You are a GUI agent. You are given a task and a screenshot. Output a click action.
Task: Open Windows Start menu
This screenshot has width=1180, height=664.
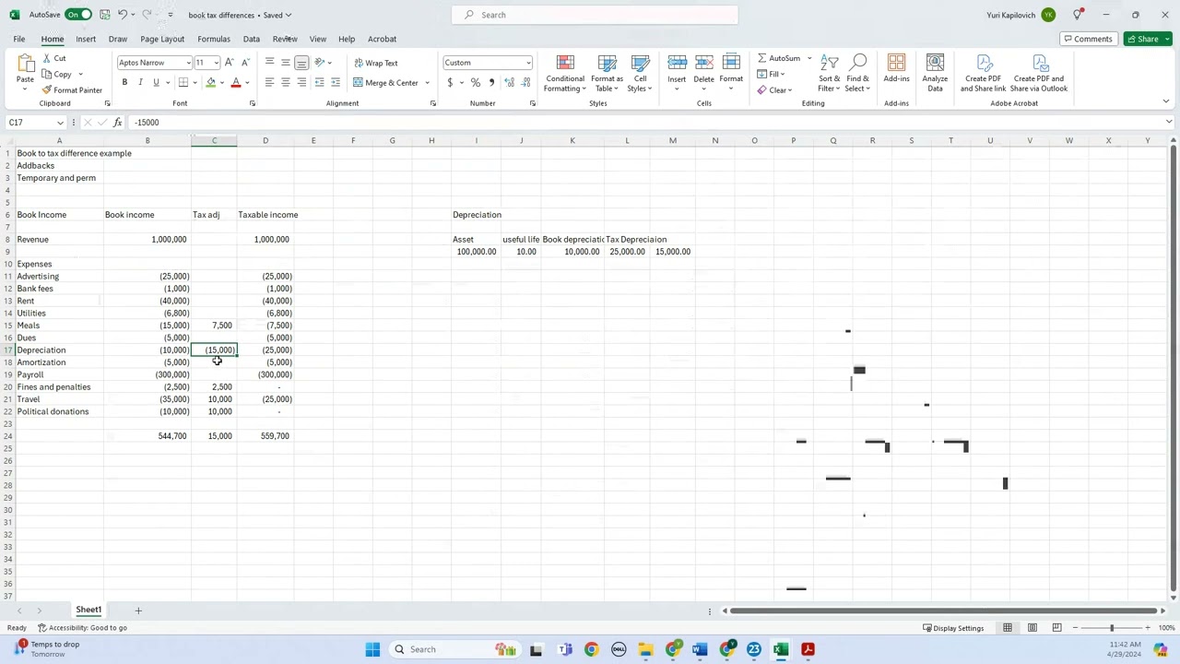pos(372,649)
